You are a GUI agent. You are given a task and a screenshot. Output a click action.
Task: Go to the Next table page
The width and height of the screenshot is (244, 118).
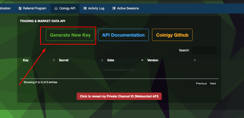[213, 83]
